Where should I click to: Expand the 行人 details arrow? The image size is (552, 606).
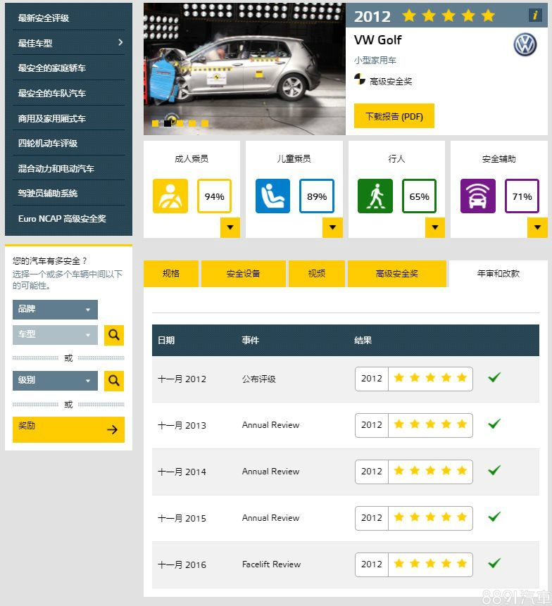(435, 227)
